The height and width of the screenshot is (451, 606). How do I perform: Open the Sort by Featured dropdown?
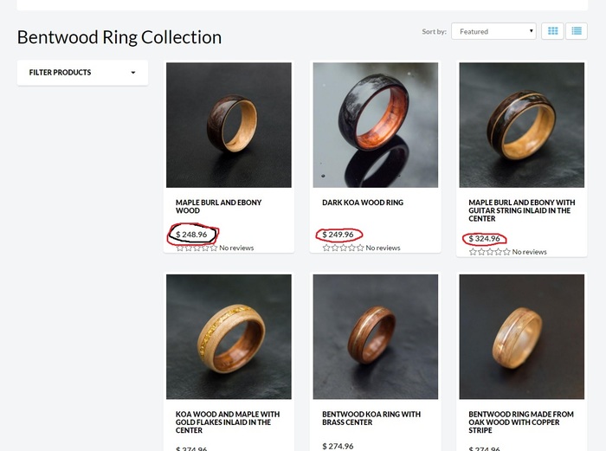pyautogui.click(x=493, y=31)
